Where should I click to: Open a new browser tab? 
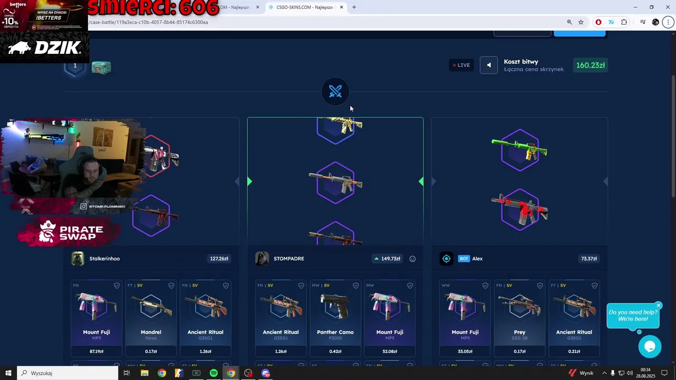354,7
